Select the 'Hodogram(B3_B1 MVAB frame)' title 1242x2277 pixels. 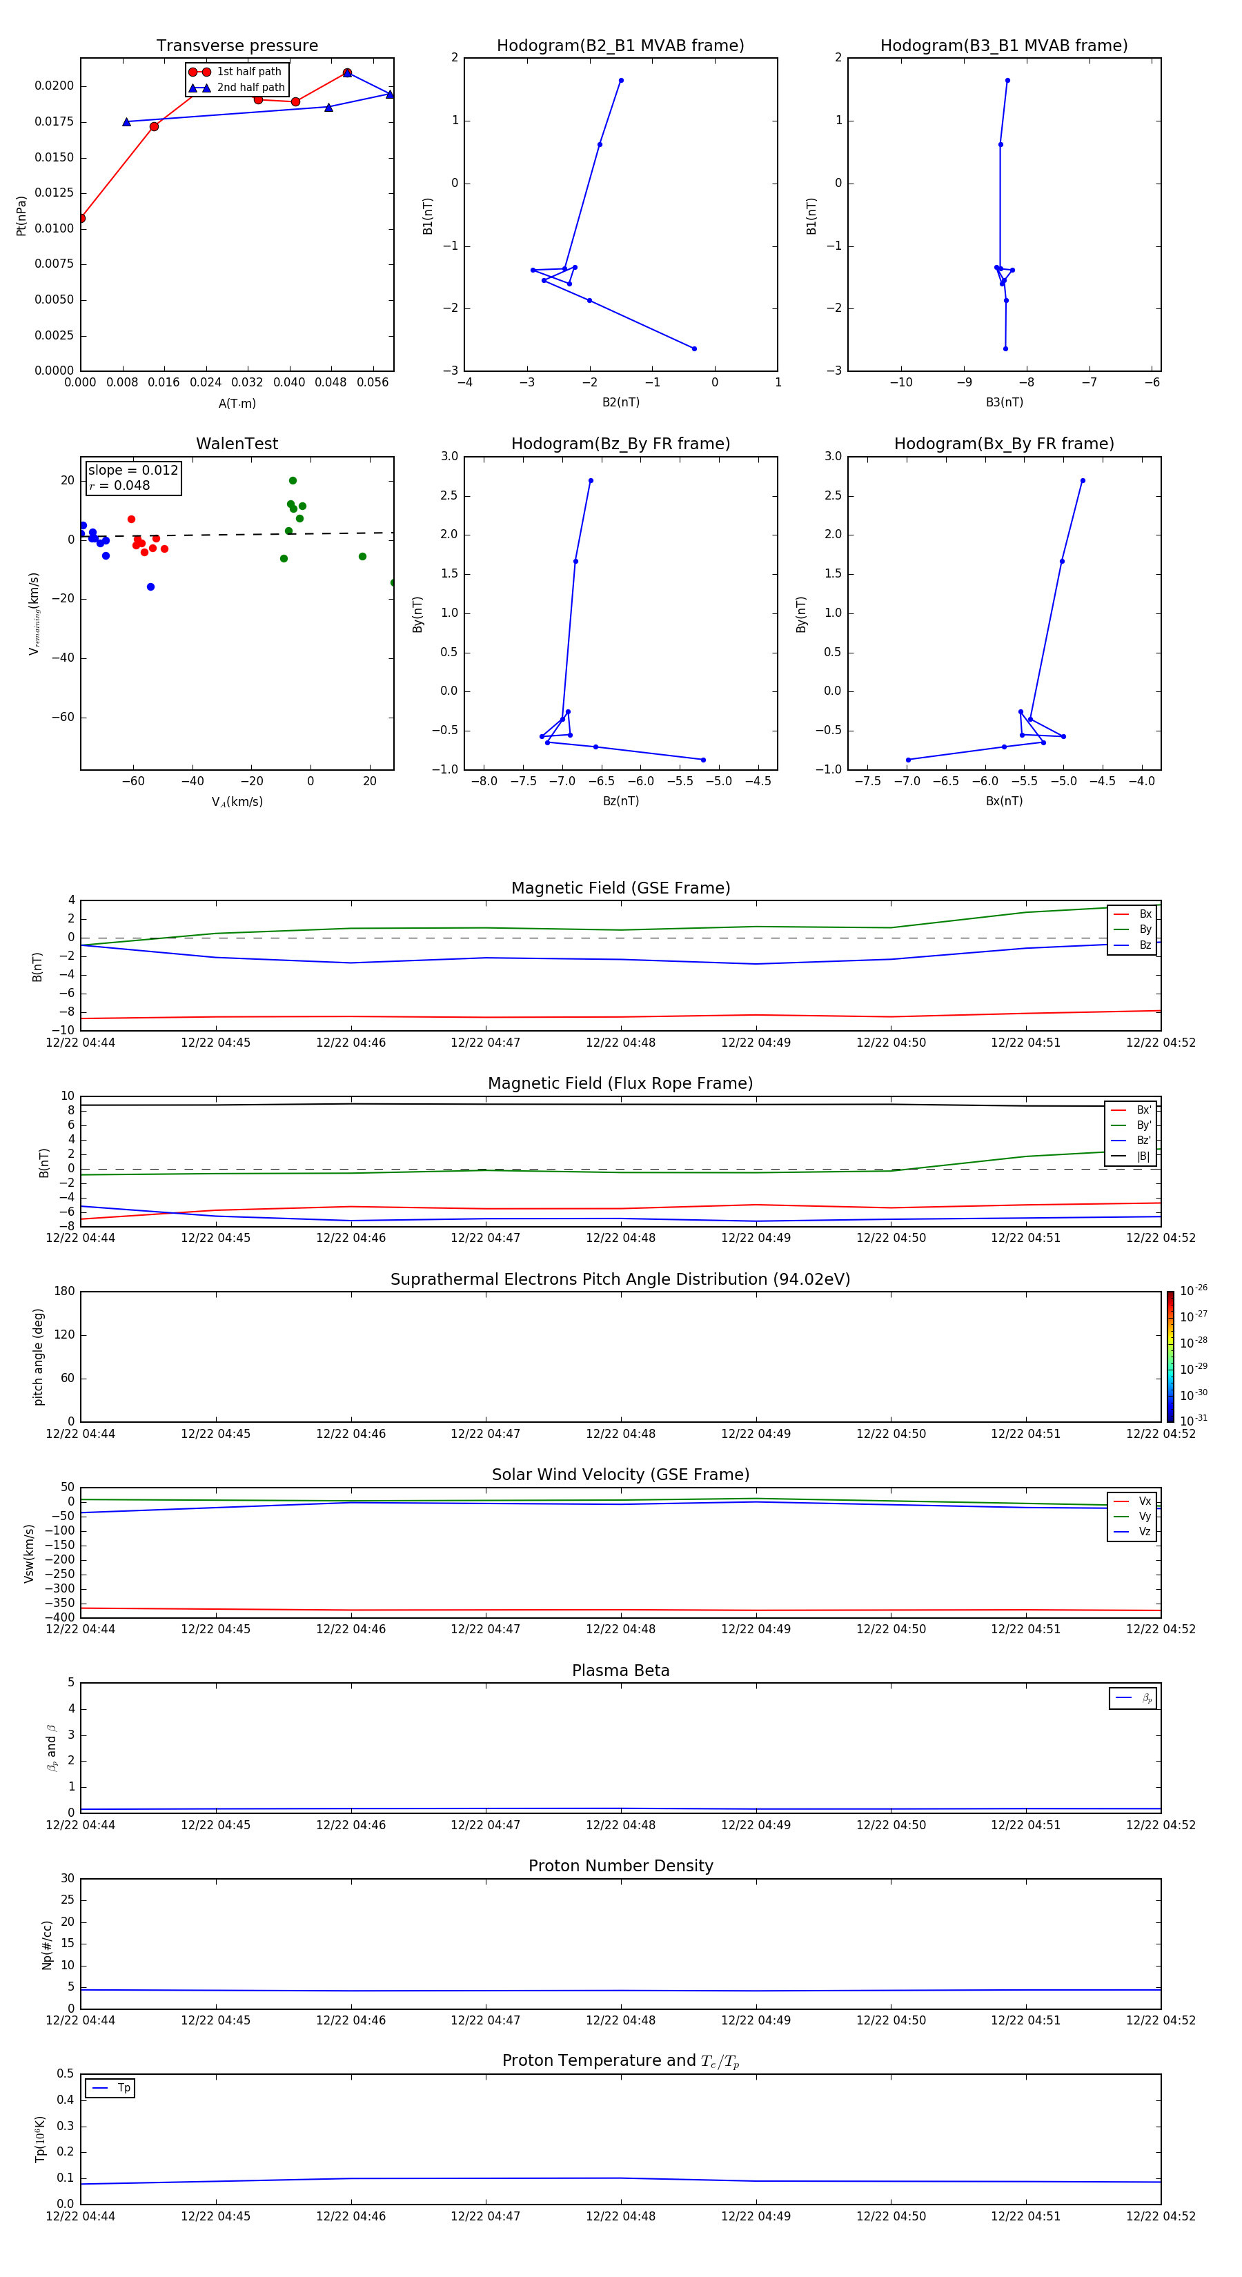tap(1004, 46)
